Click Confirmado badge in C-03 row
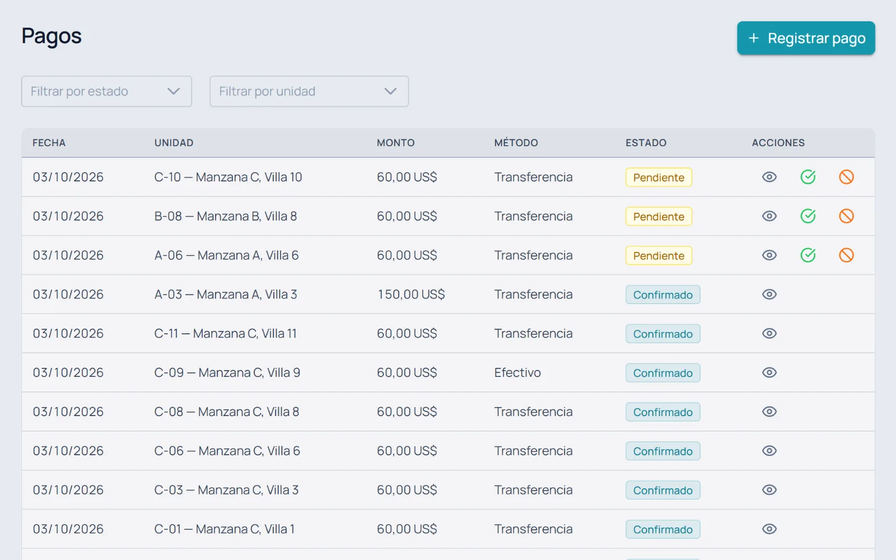 (663, 491)
